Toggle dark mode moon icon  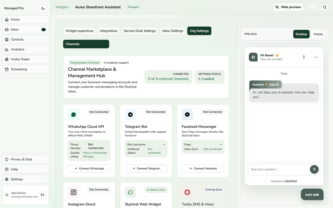point(43,8)
